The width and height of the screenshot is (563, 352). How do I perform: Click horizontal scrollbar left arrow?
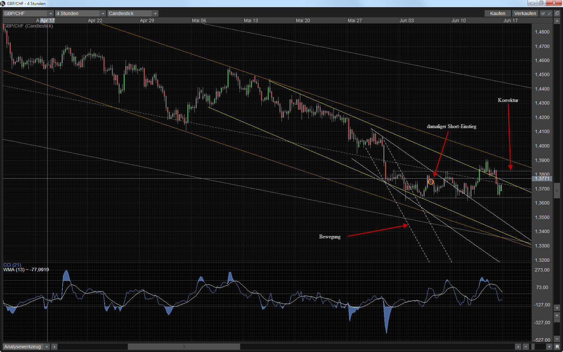tap(54, 347)
